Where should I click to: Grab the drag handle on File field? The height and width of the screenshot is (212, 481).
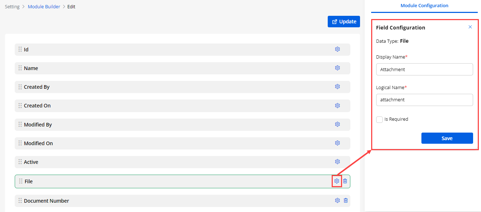21,181
